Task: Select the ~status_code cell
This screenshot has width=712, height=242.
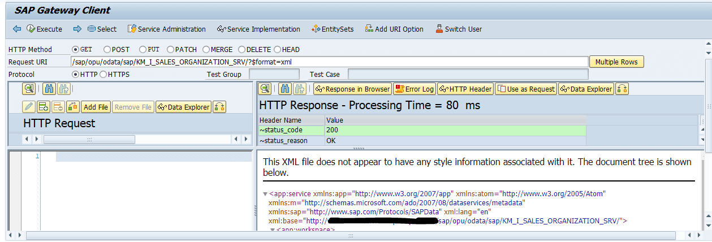Action: (x=291, y=130)
